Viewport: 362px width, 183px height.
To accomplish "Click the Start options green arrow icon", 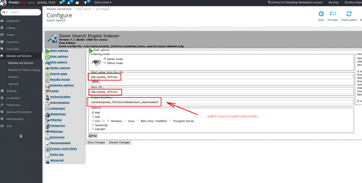I will point(48,51).
